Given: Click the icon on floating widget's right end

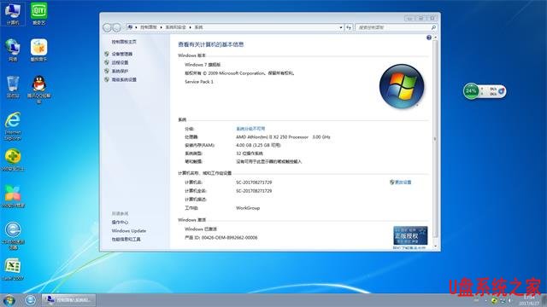Looking at the screenshot, I should (502, 91).
